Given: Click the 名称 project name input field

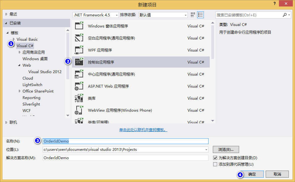Looking at the screenshot, I should [x=125, y=141].
